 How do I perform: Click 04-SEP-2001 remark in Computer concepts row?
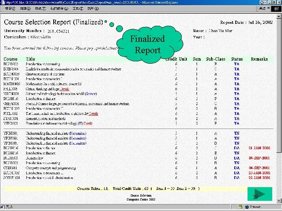pyautogui.click(x=259, y=168)
